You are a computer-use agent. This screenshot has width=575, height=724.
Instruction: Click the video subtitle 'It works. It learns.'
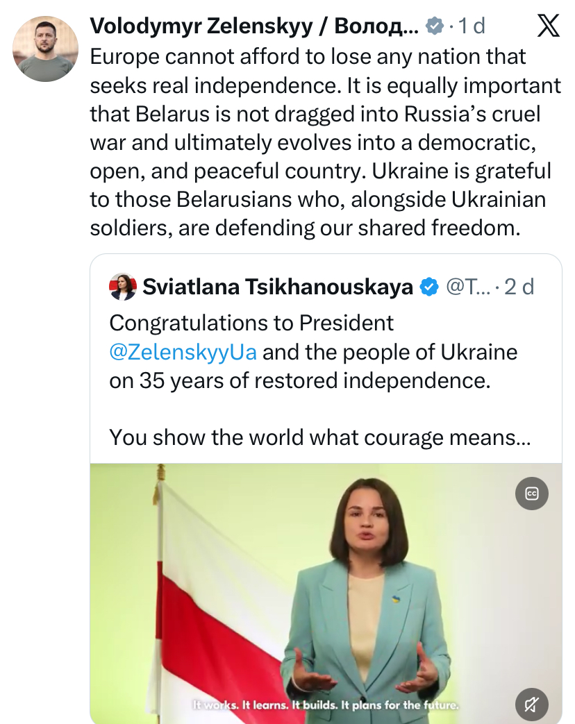(240, 705)
